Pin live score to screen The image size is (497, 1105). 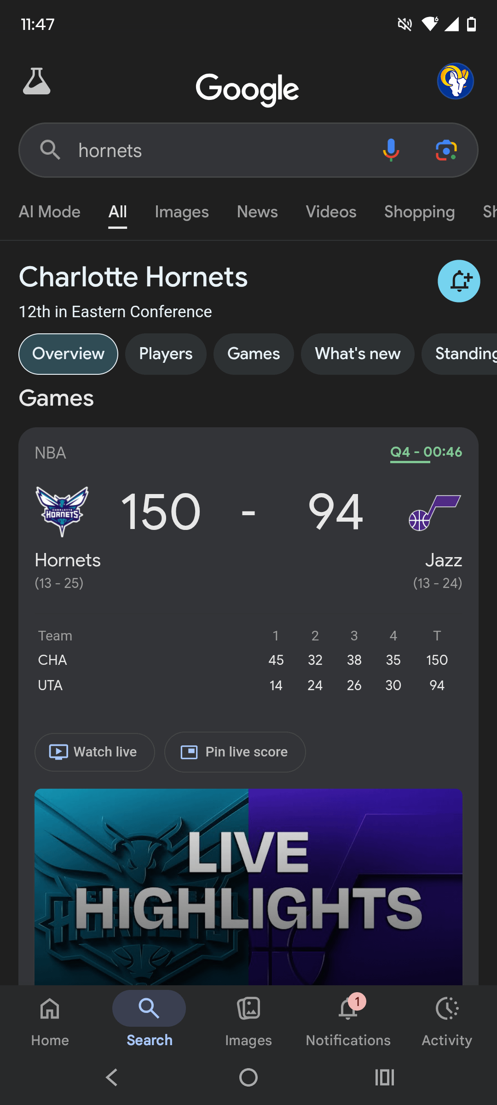[235, 752]
